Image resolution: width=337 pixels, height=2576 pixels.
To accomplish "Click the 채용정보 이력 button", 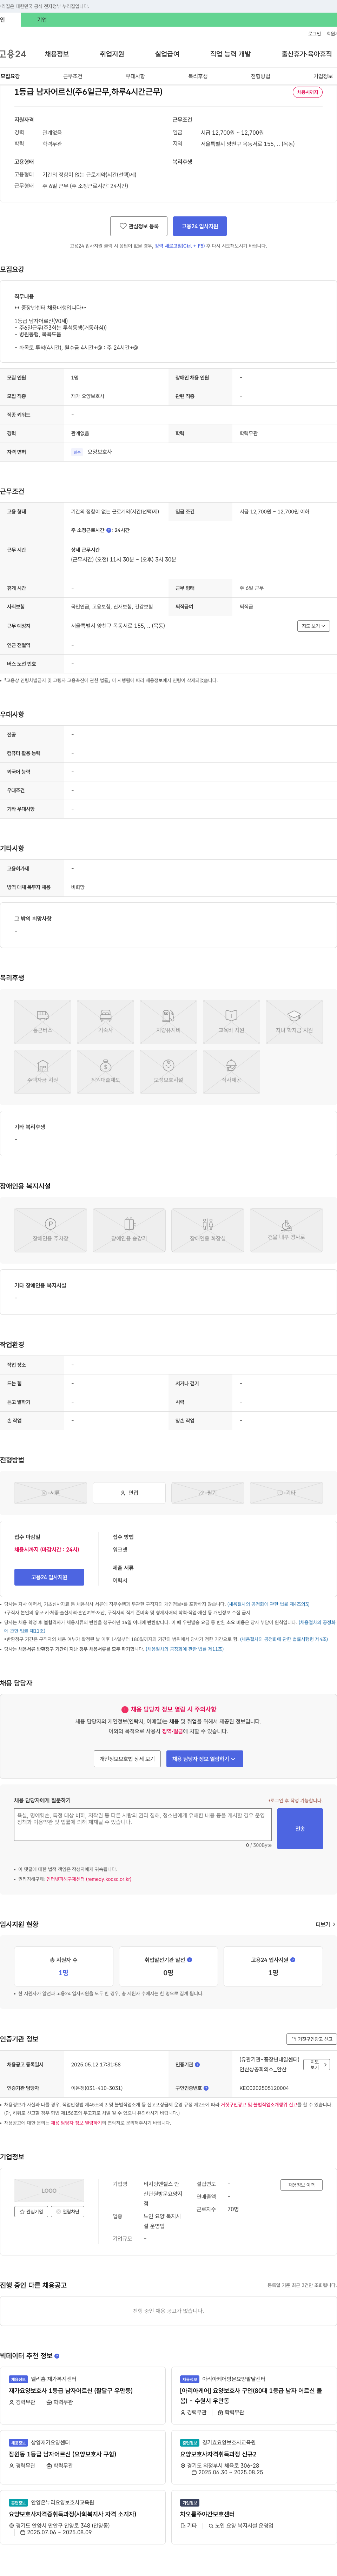I will point(301,2185).
